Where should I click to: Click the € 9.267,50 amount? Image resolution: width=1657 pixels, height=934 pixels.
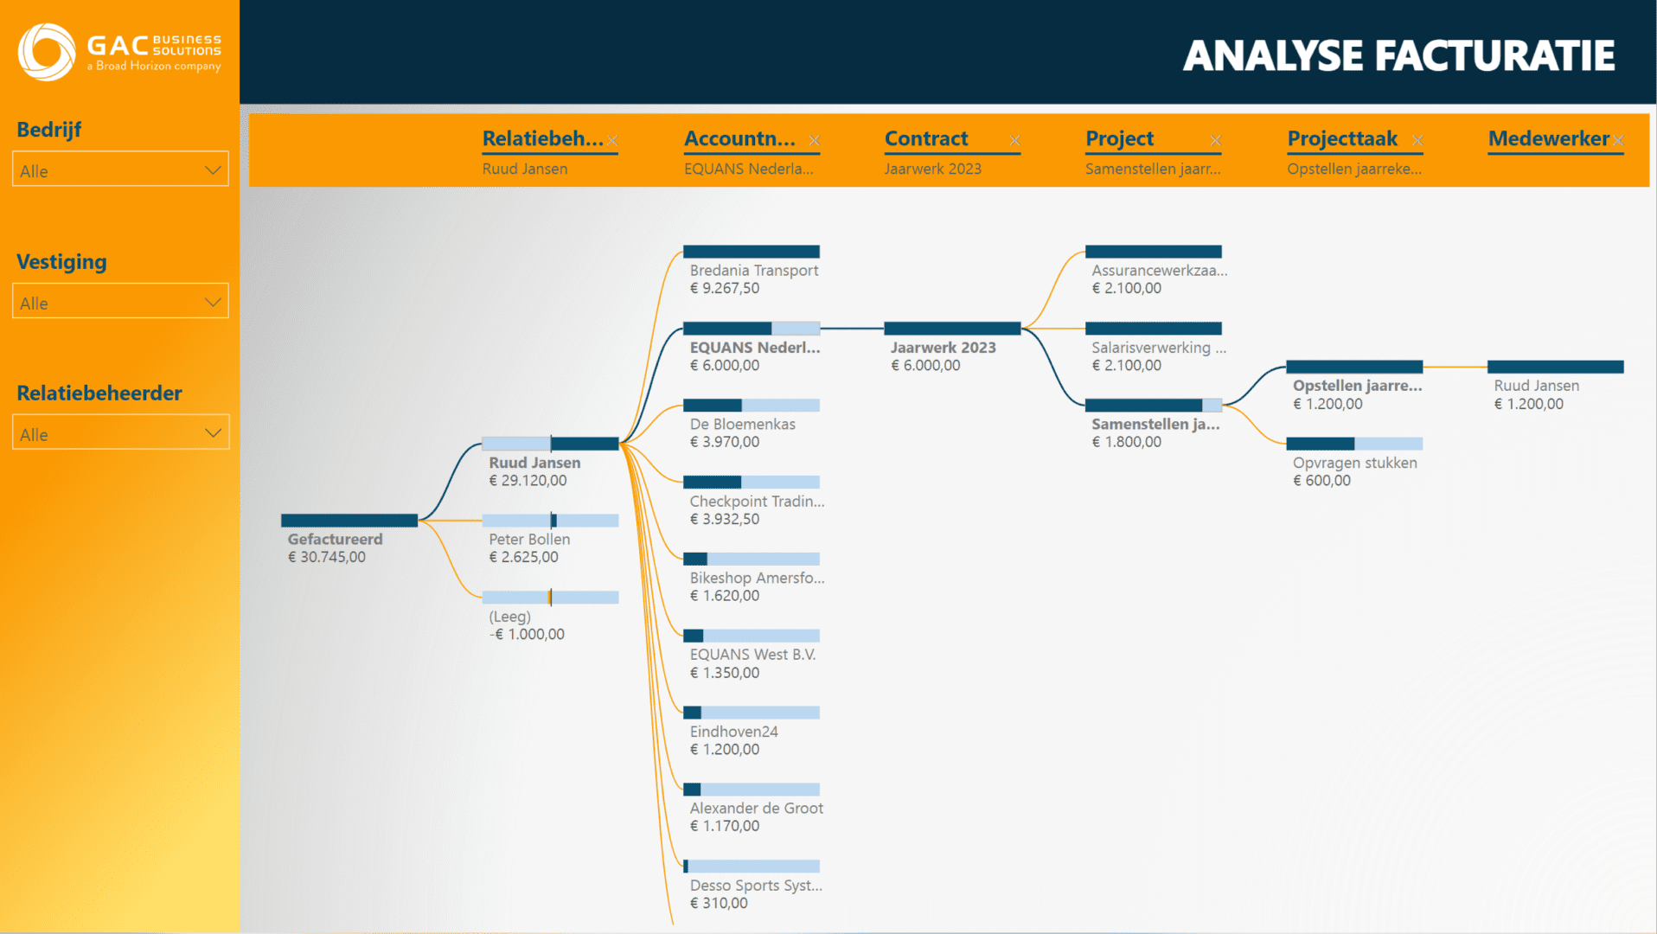tap(725, 289)
